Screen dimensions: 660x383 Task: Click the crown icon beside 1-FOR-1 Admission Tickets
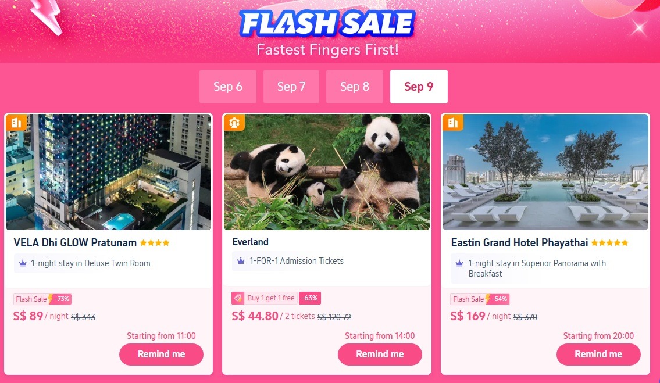pos(241,261)
